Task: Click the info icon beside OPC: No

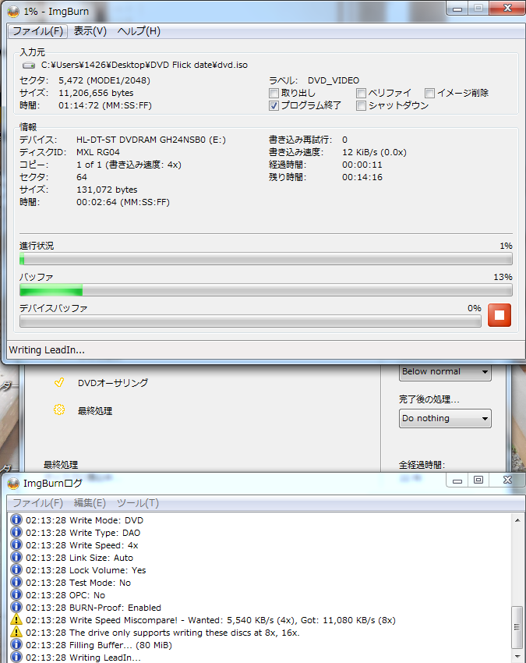Action: pos(16,595)
